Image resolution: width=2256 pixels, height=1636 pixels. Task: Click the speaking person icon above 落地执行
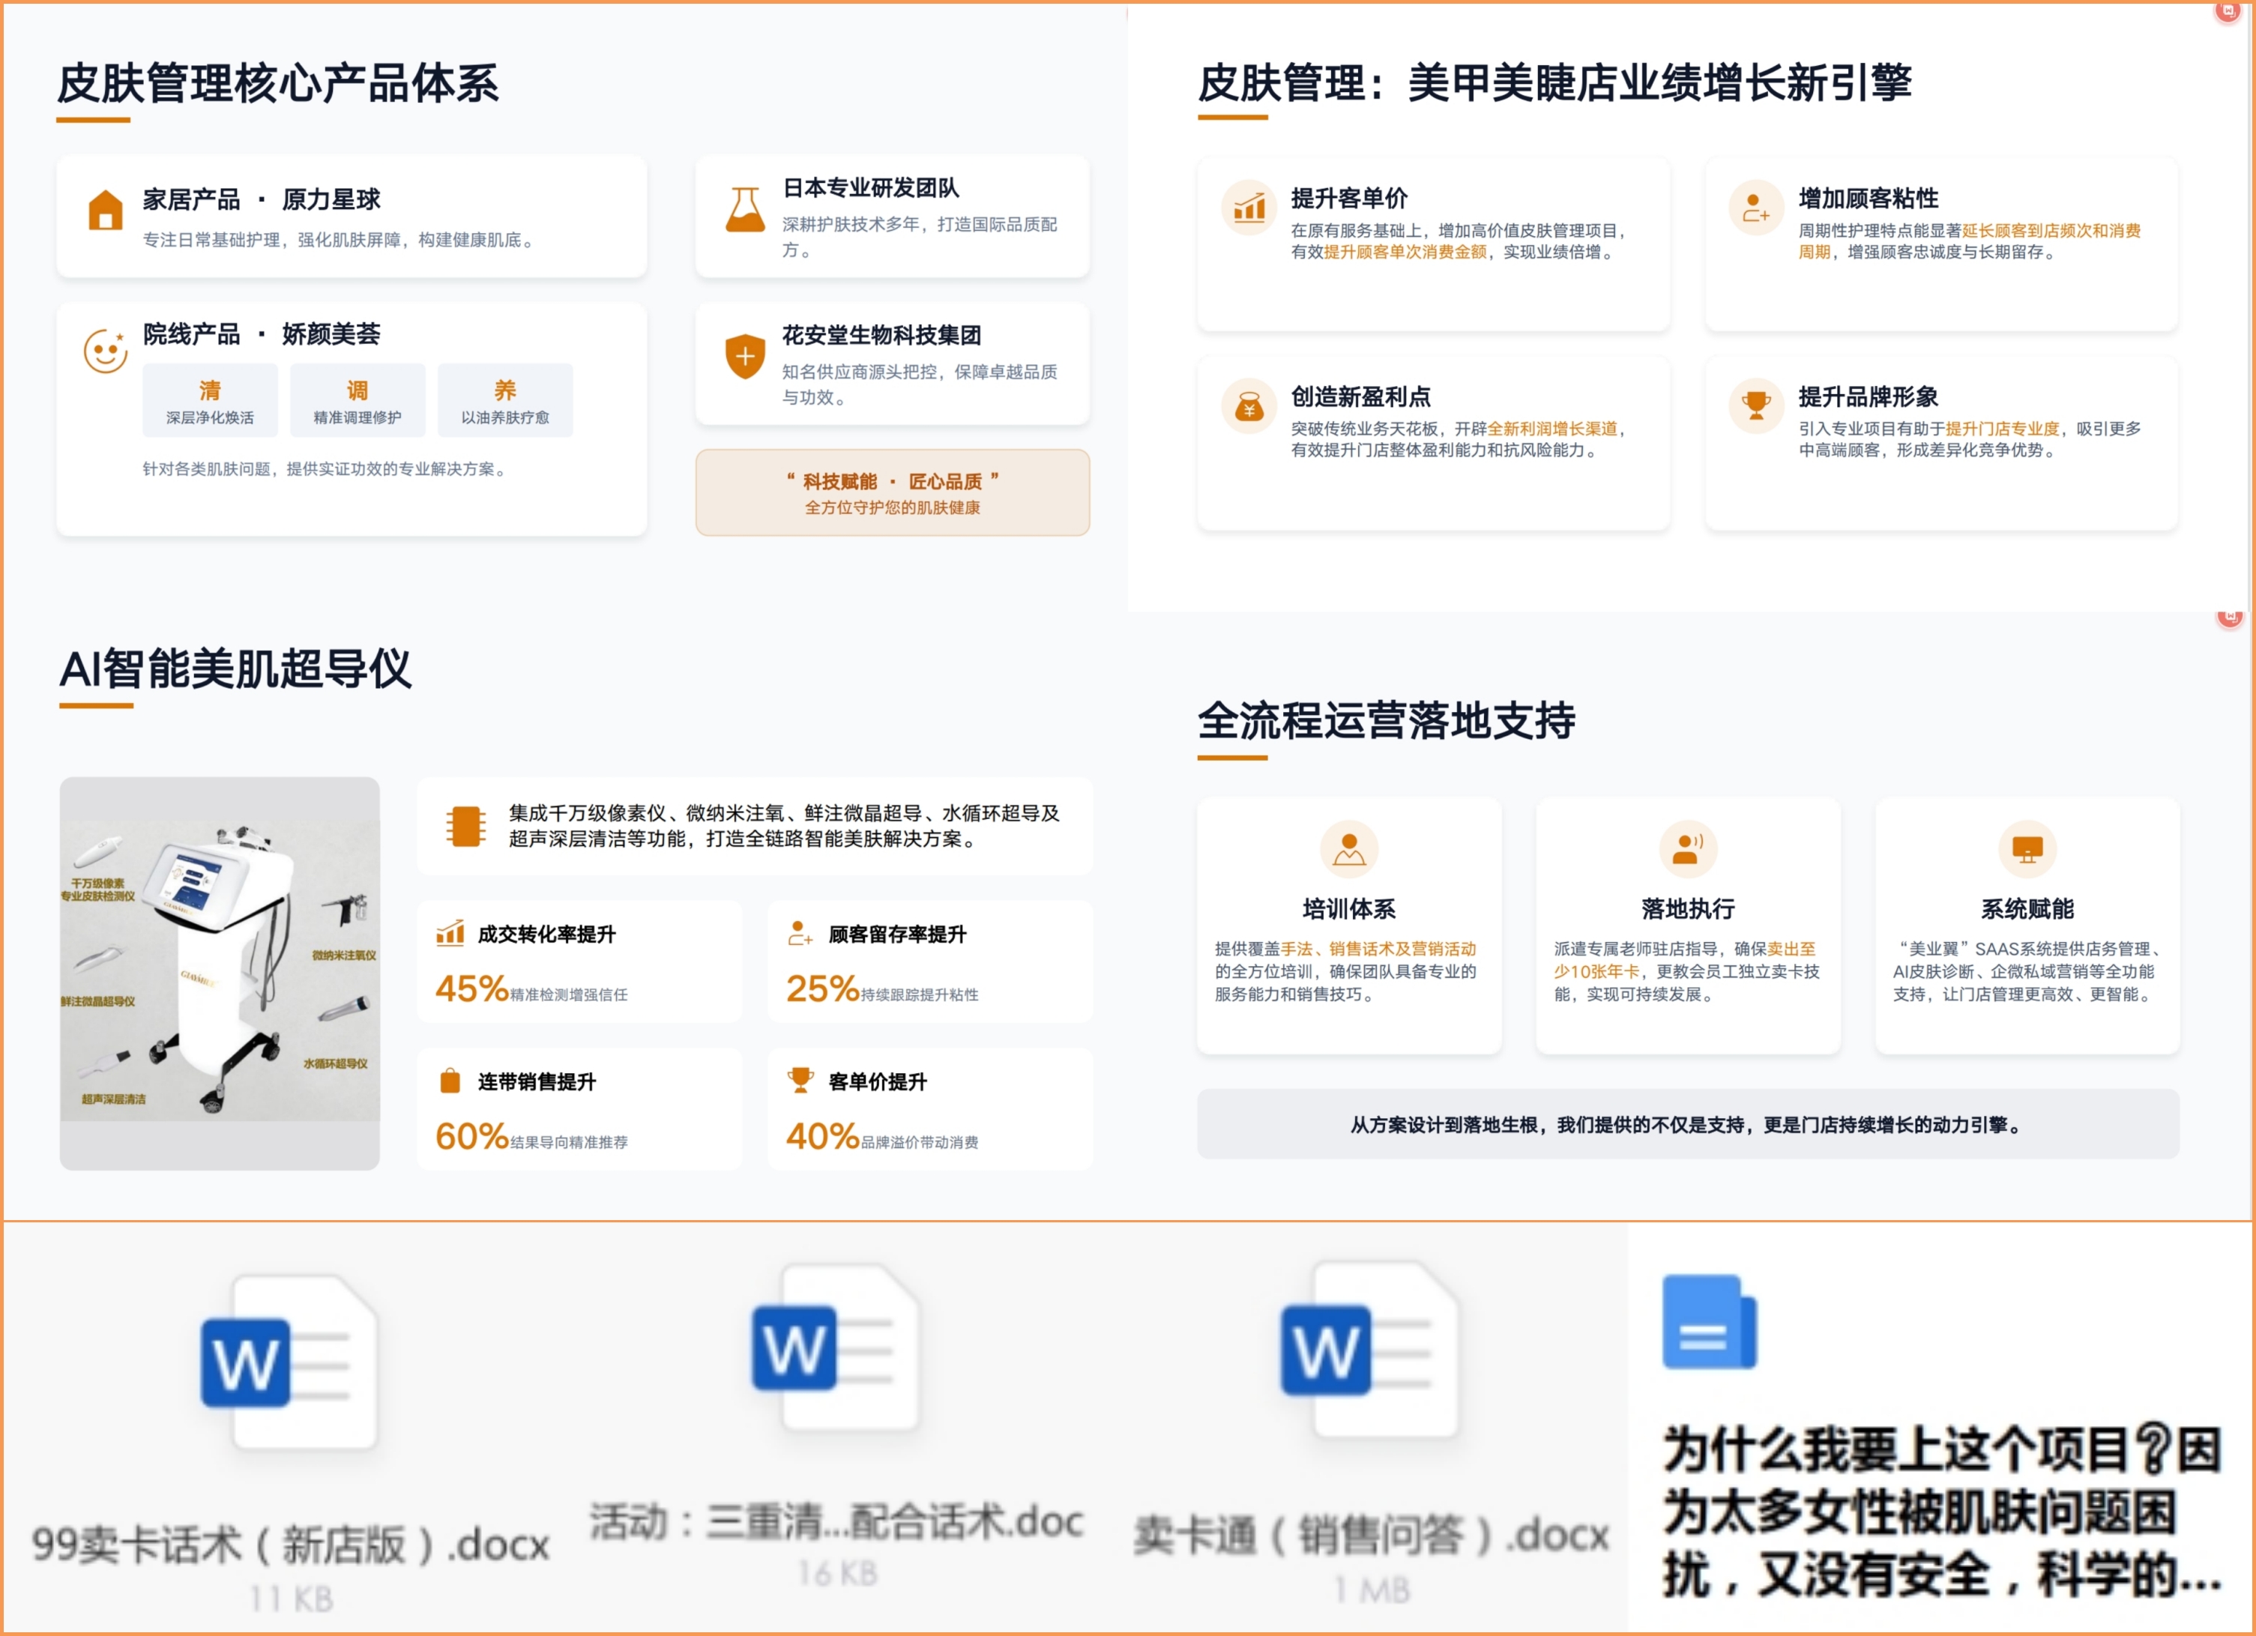point(1687,848)
